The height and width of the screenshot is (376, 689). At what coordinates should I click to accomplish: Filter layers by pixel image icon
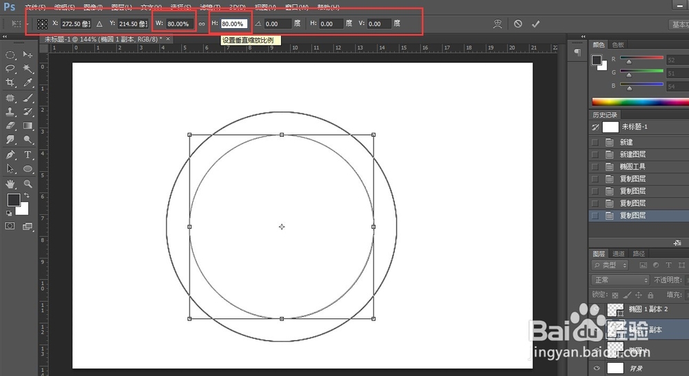pyautogui.click(x=644, y=265)
